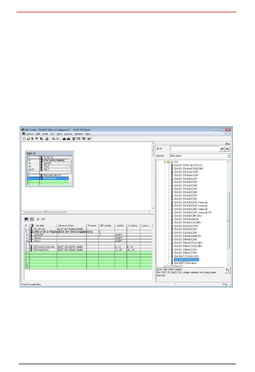Click the Upload from Module icon
Viewport: 255px width, 372px height.
coord(69,139)
